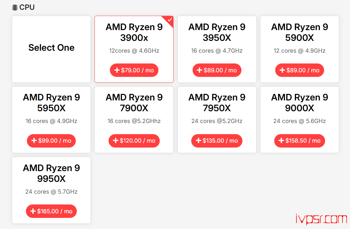
Task: Click plus icon on $89.00 Ryzen 3950X price
Action: (199, 70)
